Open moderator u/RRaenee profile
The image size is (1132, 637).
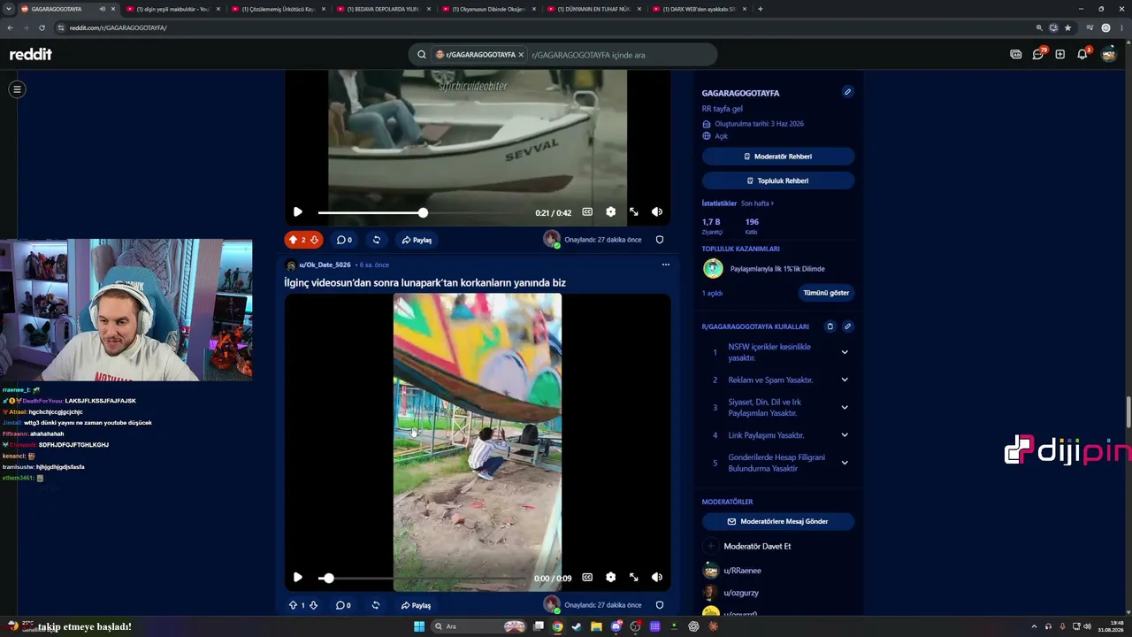pyautogui.click(x=742, y=571)
